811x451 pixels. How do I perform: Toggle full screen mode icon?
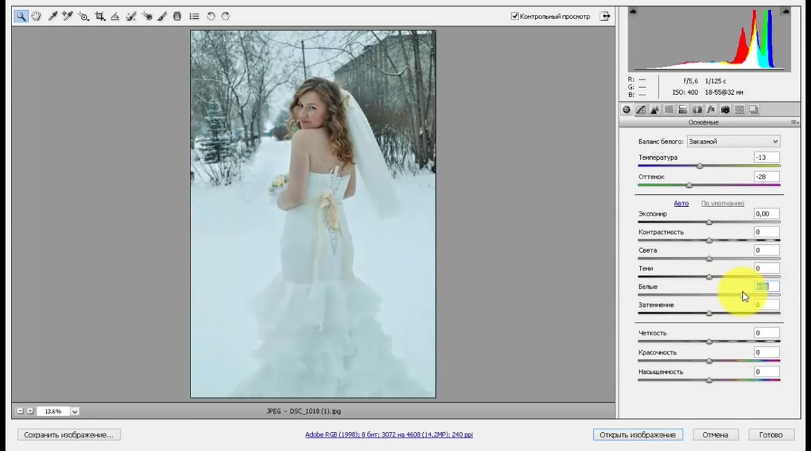pos(604,16)
